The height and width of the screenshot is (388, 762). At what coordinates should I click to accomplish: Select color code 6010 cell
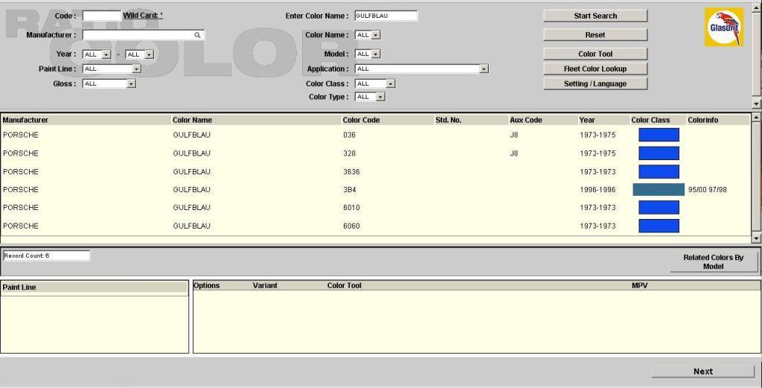coord(351,208)
